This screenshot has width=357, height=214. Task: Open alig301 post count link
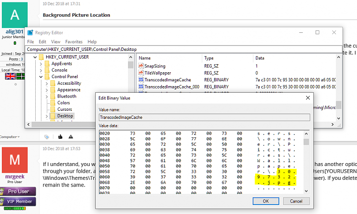click(22, 59)
